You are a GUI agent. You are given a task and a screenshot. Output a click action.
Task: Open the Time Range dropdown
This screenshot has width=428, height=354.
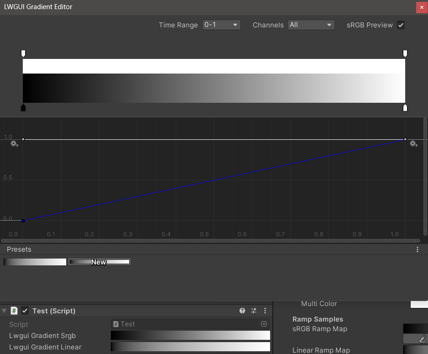221,25
